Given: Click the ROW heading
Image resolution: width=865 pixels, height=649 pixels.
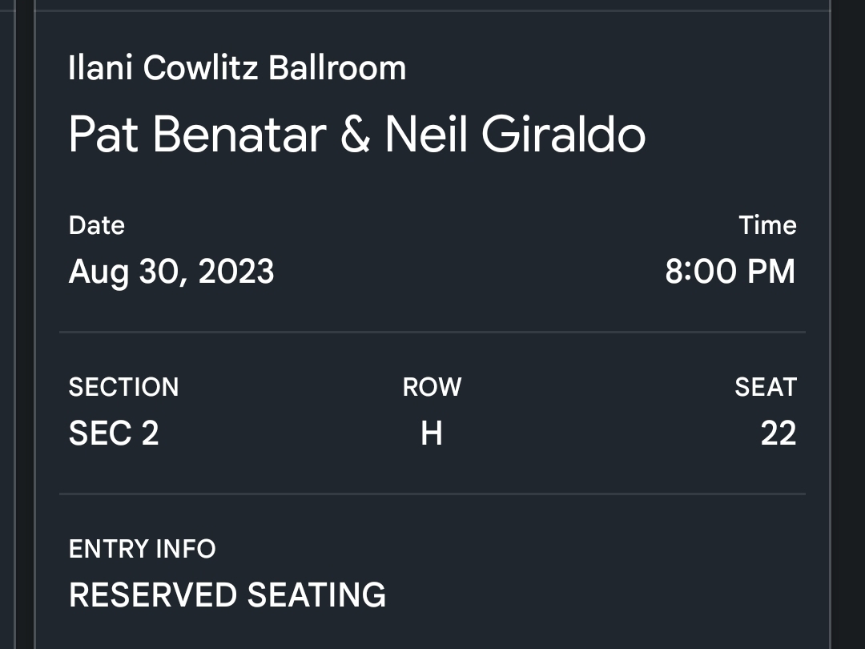Looking at the screenshot, I should (432, 387).
